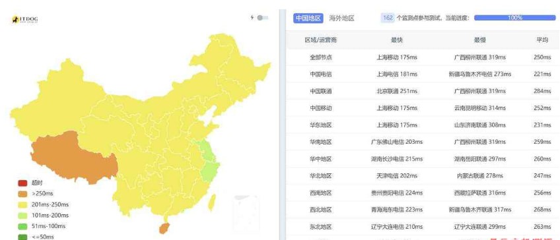The width and height of the screenshot is (560, 240).
Task: Click the 平均 column header
Action: click(x=542, y=40)
